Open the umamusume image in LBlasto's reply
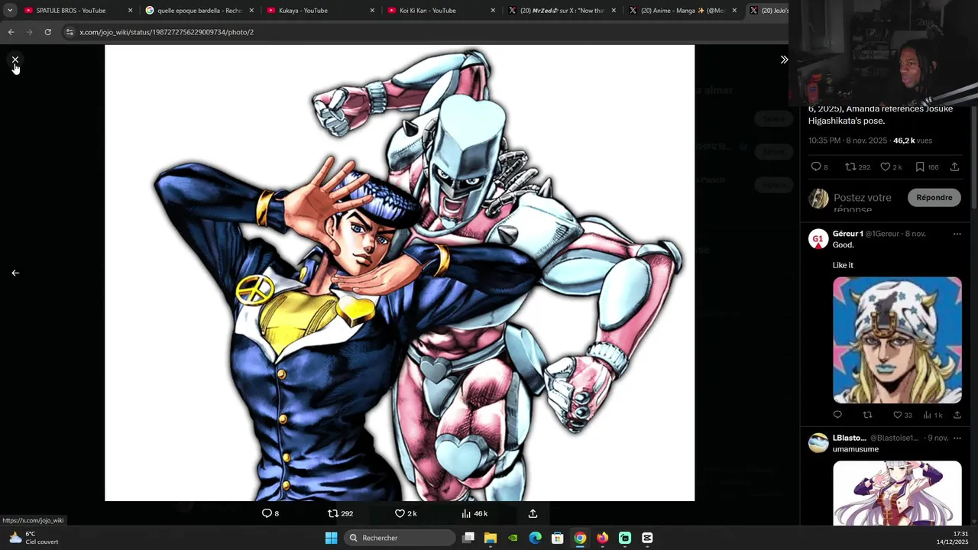978x550 pixels. click(897, 493)
